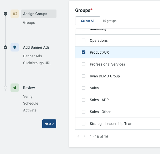160x154 pixels.
Task: Go to next page of groups
Action: 85,137
